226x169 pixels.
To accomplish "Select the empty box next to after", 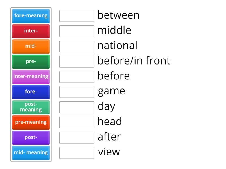I will click(x=77, y=138).
